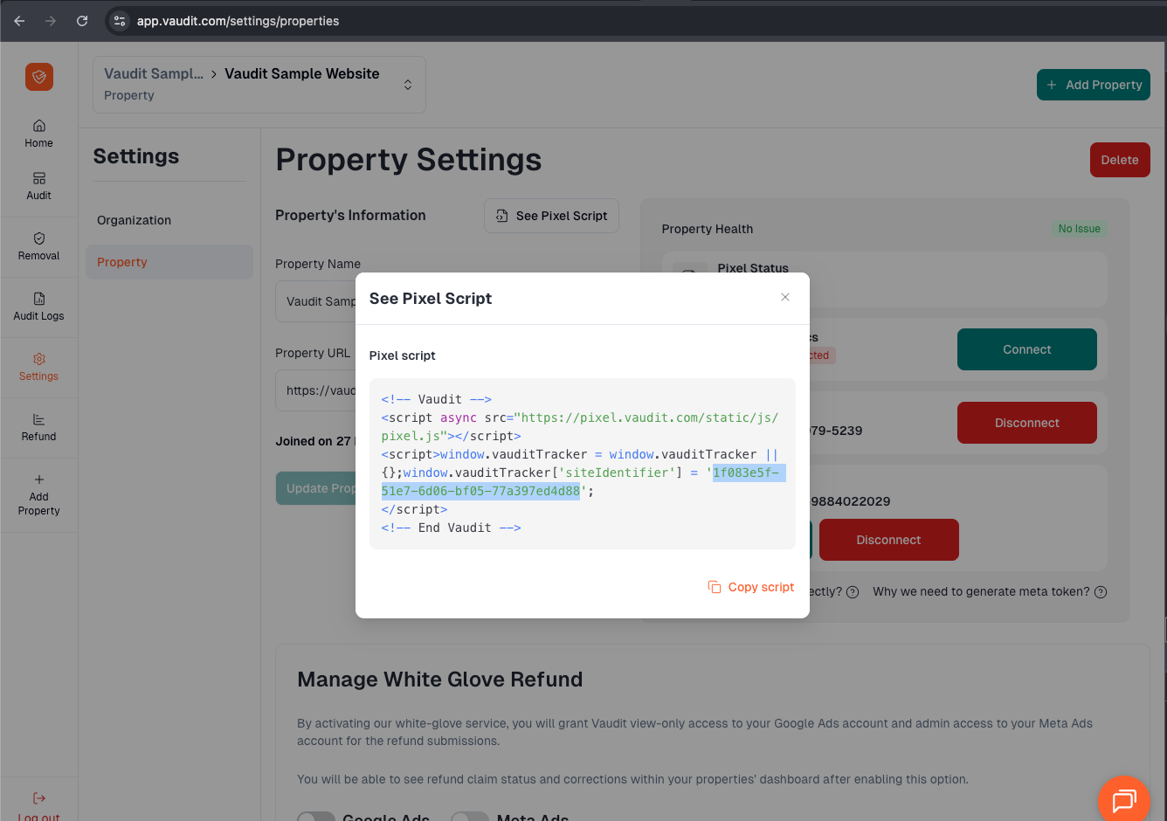Select Organization in the Settings menu

pyautogui.click(x=135, y=220)
